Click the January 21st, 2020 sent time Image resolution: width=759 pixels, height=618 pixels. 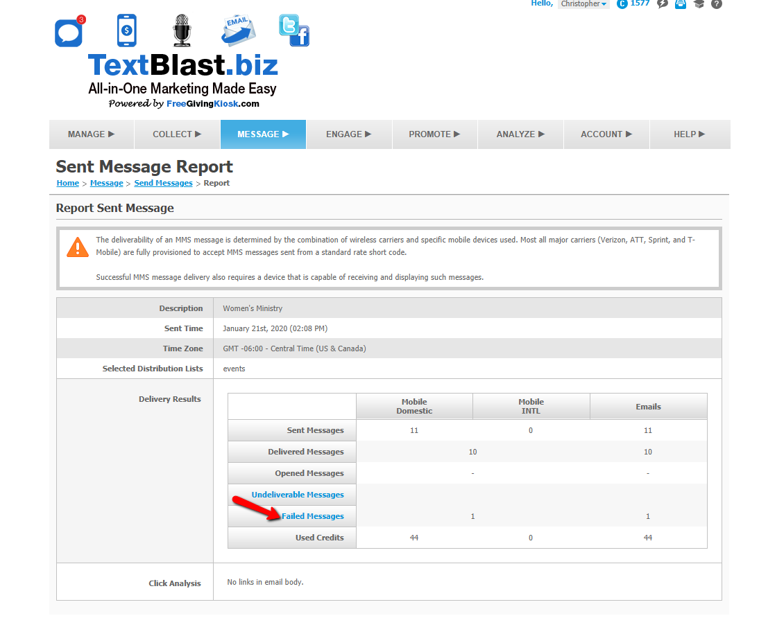pyautogui.click(x=275, y=329)
